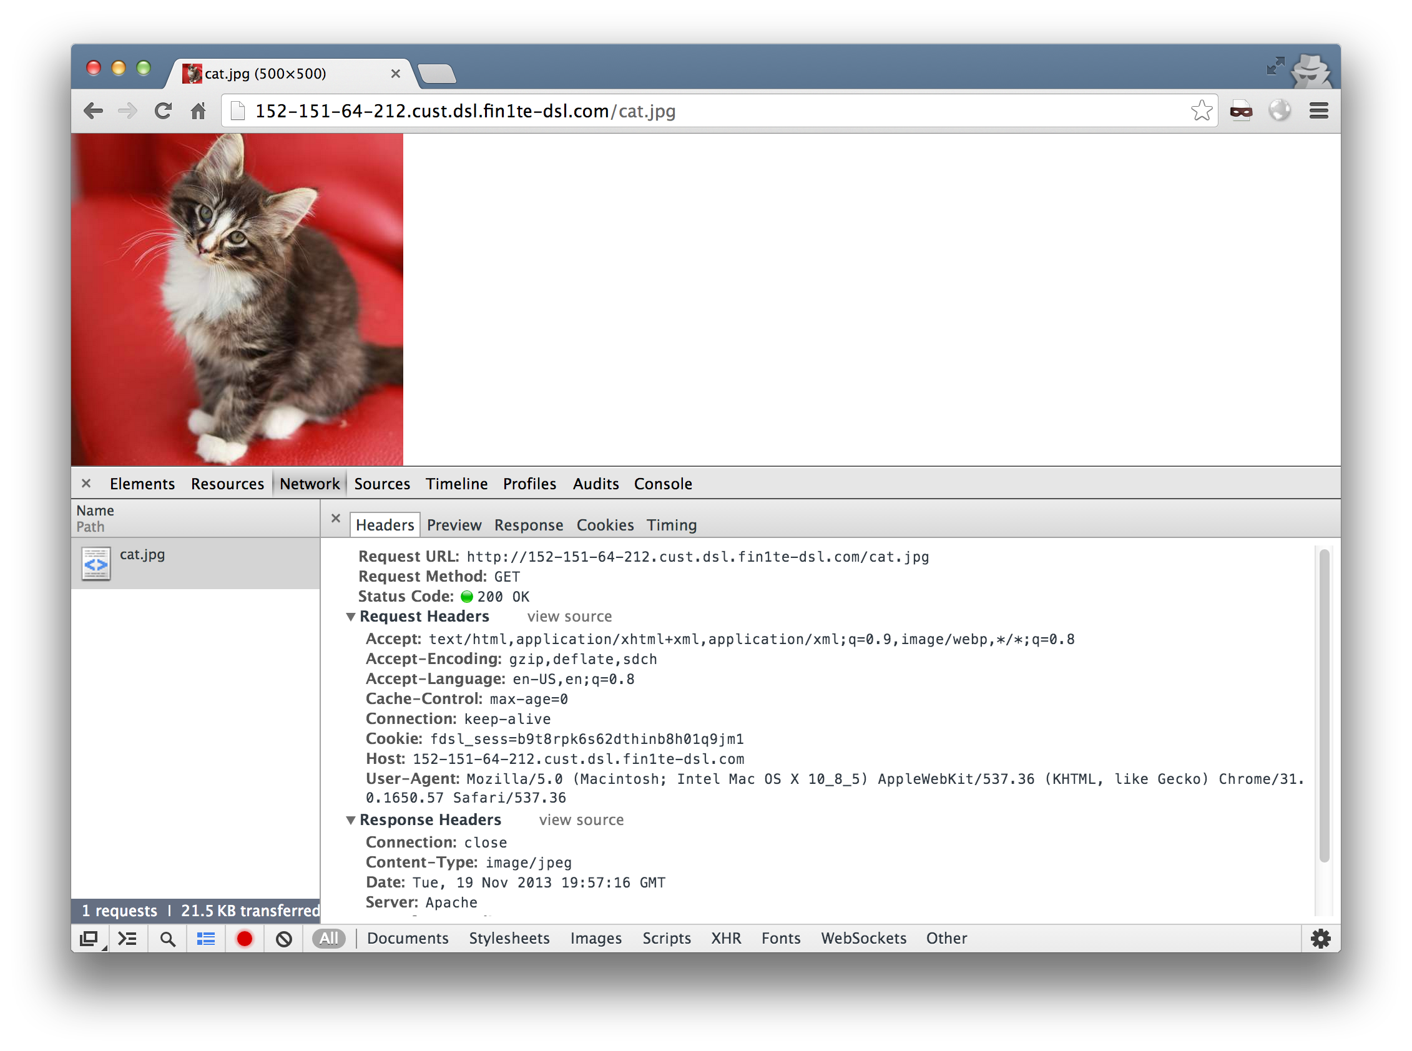Close the DevTools panel
The height and width of the screenshot is (1051, 1412).
tap(87, 483)
